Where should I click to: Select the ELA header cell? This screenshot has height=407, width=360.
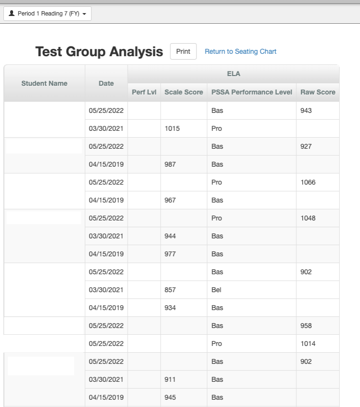point(233,73)
